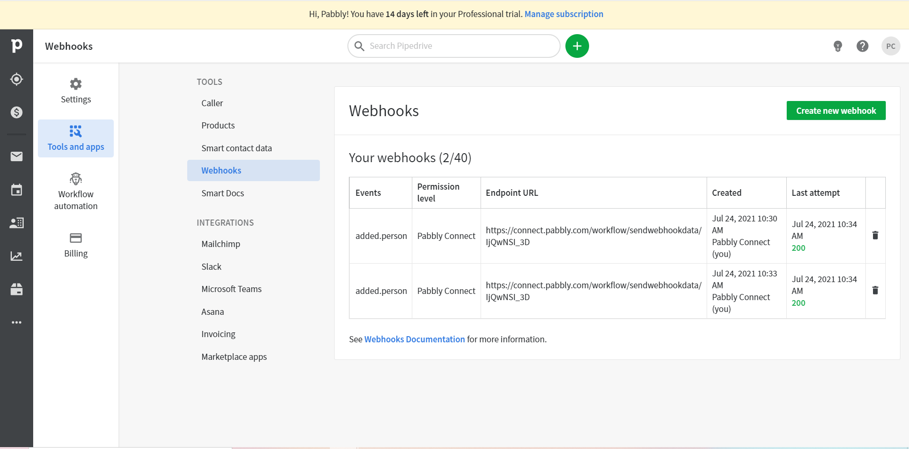Open the Mailchimp integration
The height and width of the screenshot is (449, 909).
[x=221, y=244]
